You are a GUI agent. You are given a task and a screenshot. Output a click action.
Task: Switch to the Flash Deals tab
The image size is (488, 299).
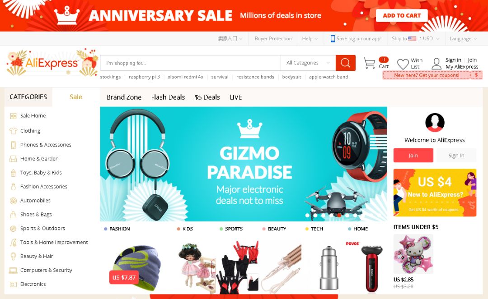point(168,97)
